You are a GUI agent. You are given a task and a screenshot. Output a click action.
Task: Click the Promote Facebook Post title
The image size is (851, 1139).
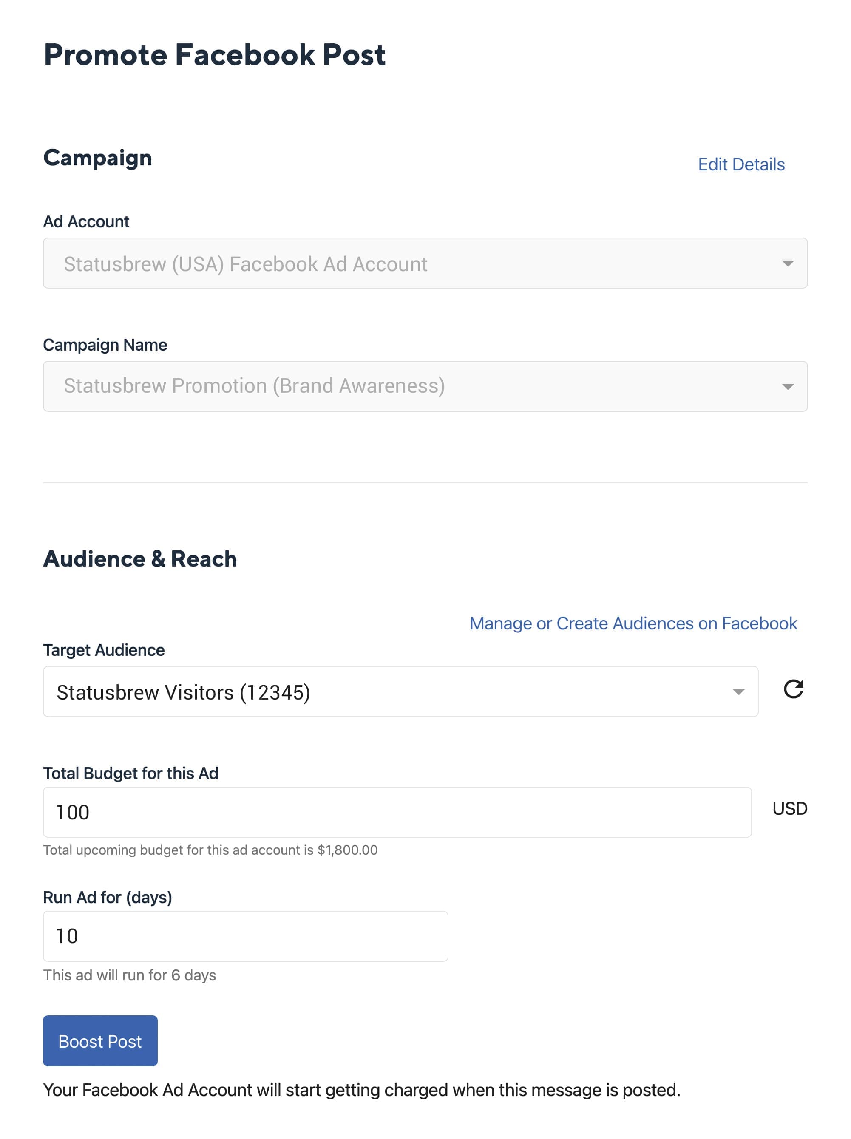tap(214, 54)
